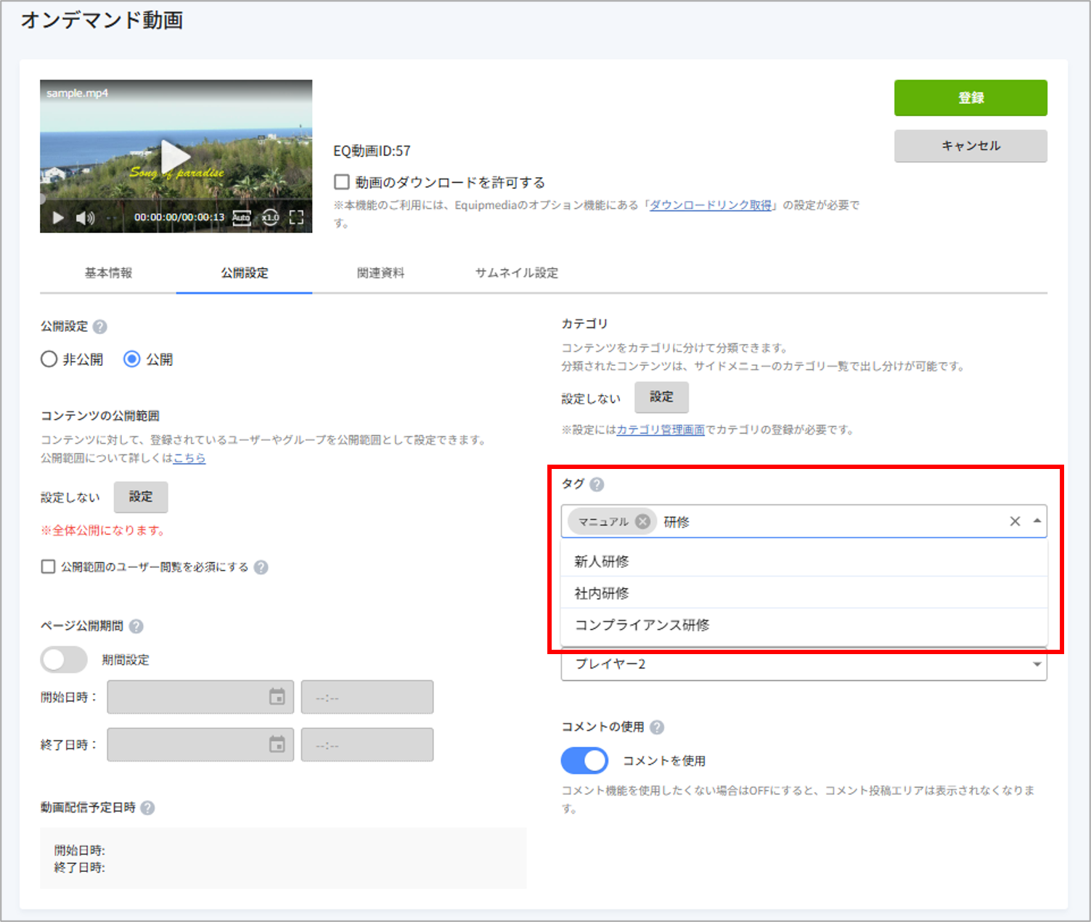Play the video with the small play icon

coord(59,218)
